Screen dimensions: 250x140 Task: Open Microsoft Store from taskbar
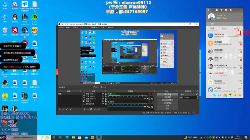(x=80, y=138)
